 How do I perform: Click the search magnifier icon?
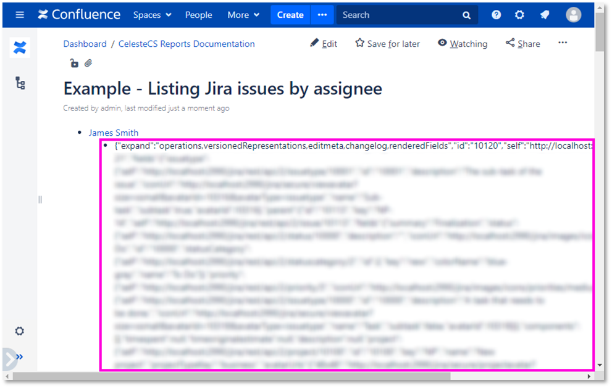[x=466, y=15]
